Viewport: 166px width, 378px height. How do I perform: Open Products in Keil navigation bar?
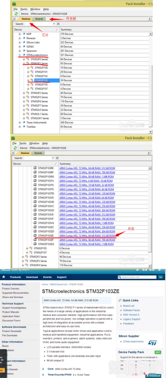coord(15,277)
